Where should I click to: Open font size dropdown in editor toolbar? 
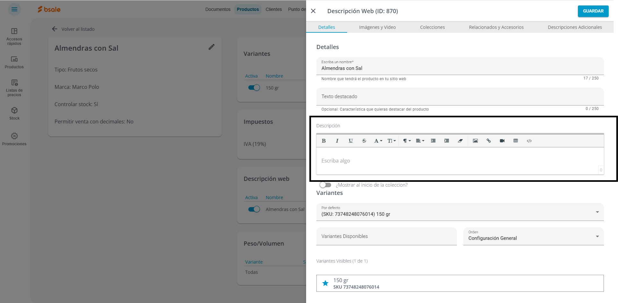(x=391, y=141)
